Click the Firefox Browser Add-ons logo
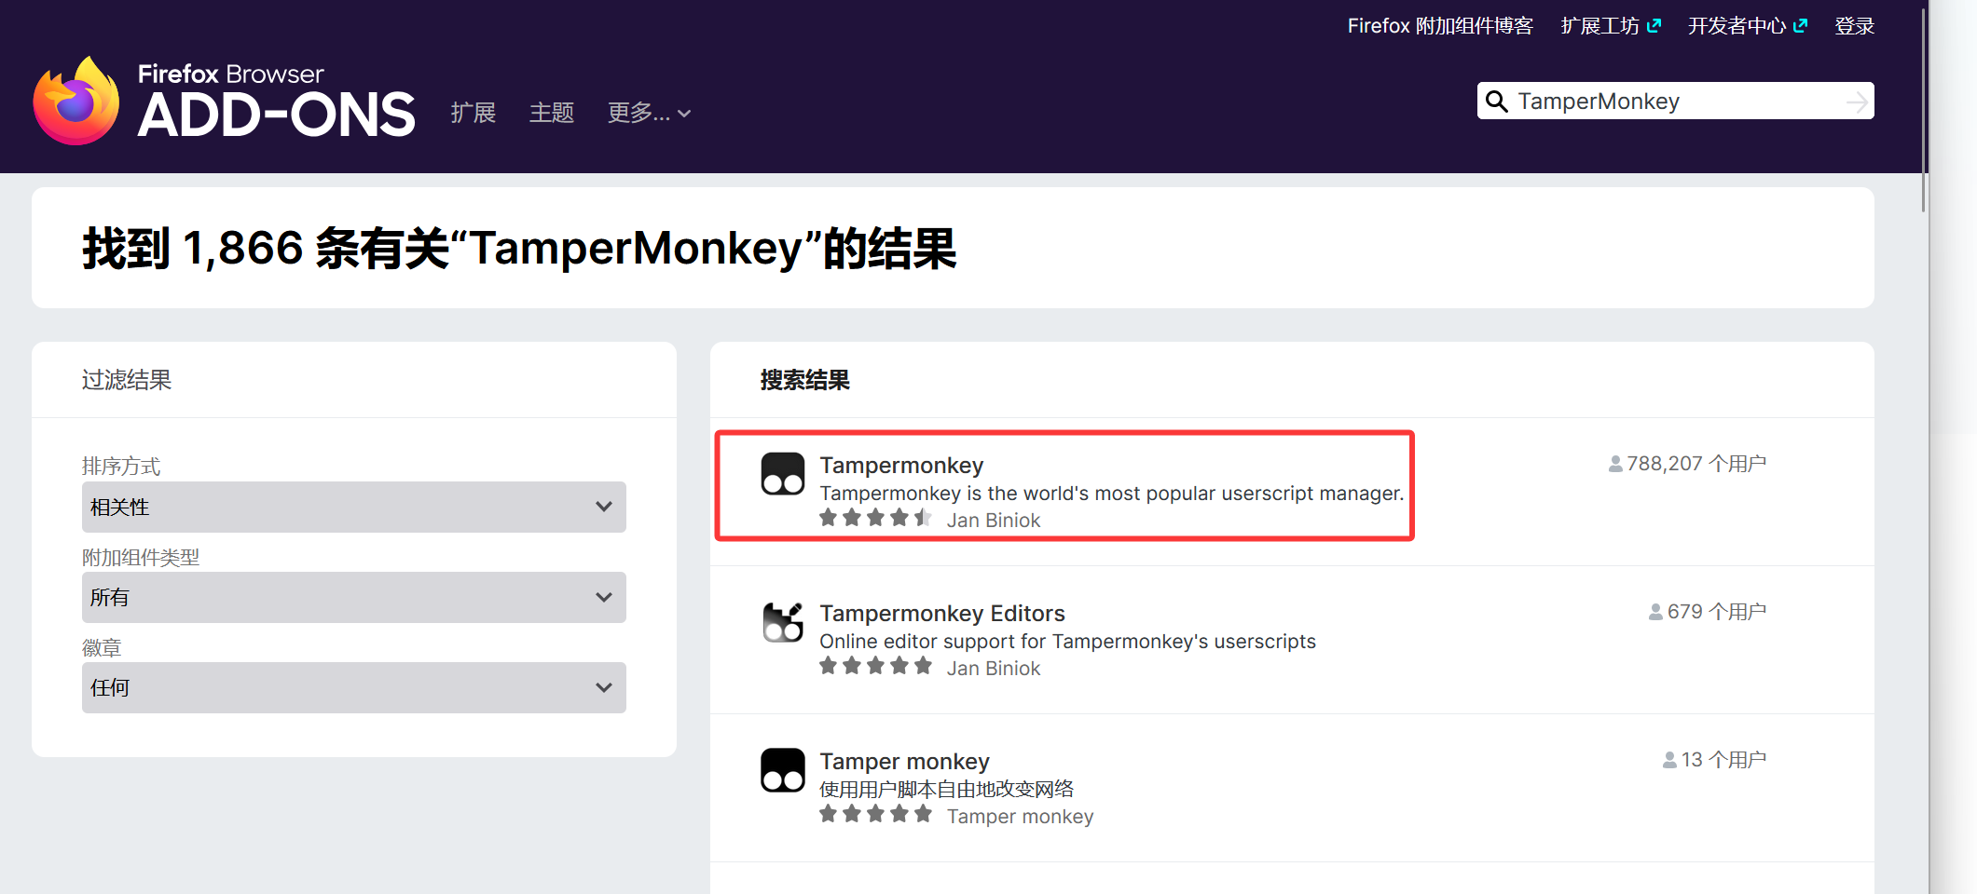This screenshot has width=1977, height=894. pyautogui.click(x=225, y=101)
